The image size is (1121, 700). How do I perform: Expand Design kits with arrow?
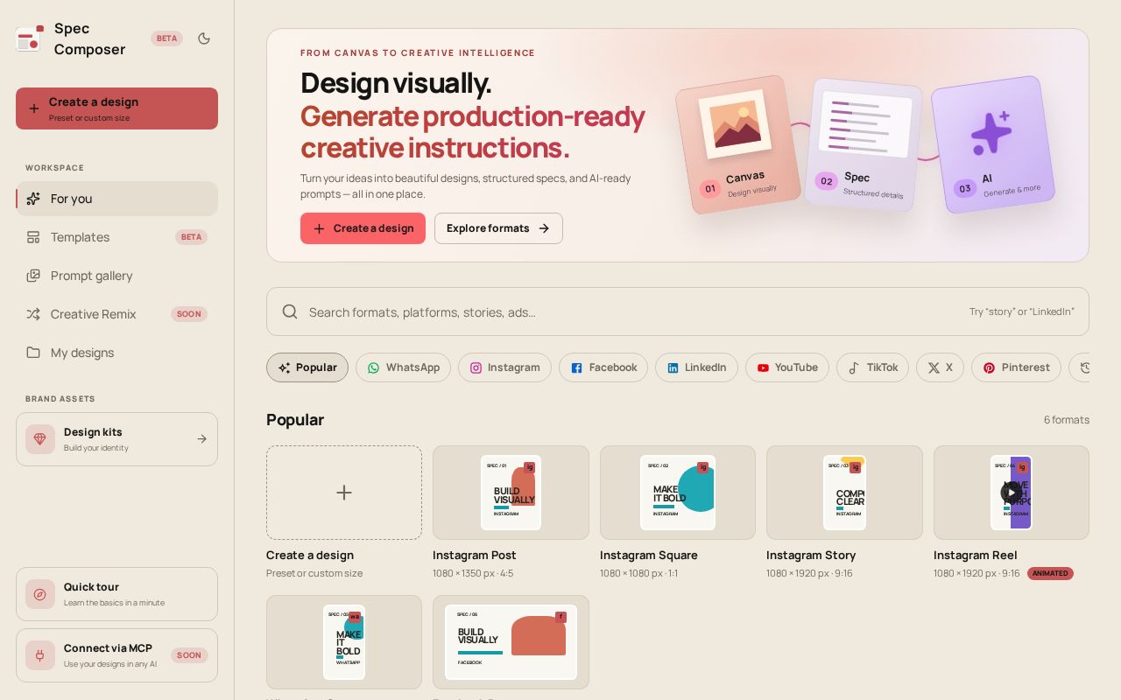(x=202, y=439)
